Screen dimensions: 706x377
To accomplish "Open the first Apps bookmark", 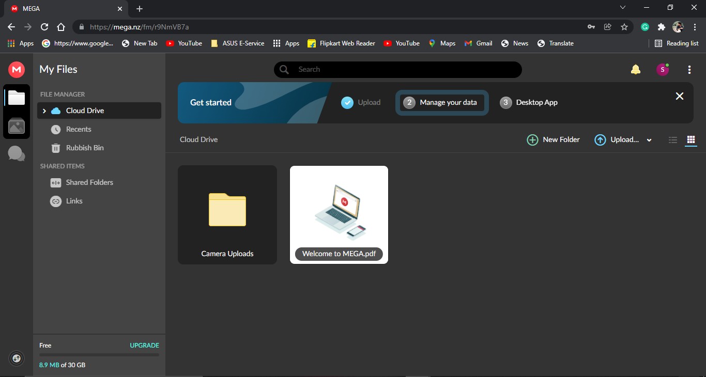I will tap(21, 43).
